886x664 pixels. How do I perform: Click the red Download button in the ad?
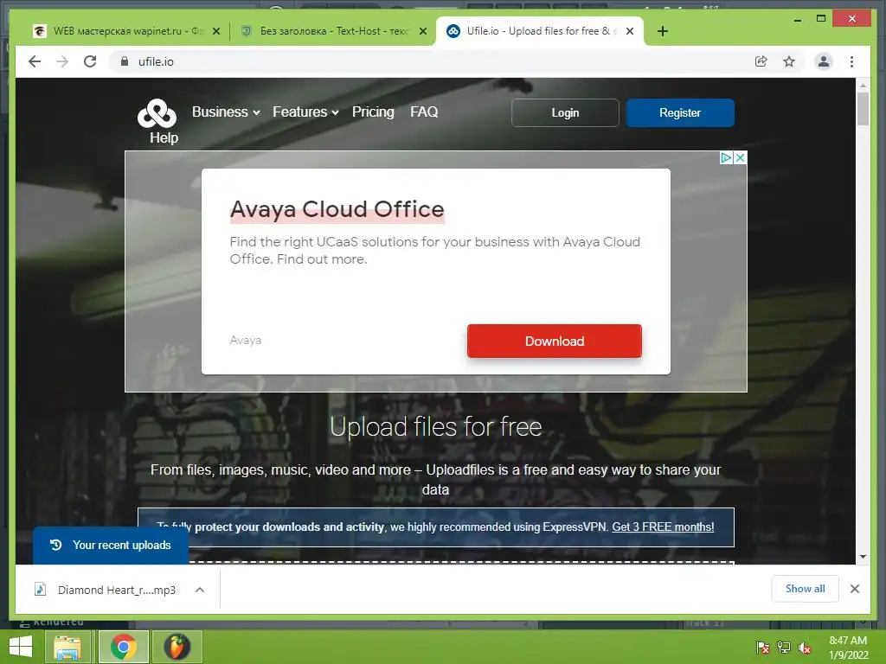pos(555,341)
